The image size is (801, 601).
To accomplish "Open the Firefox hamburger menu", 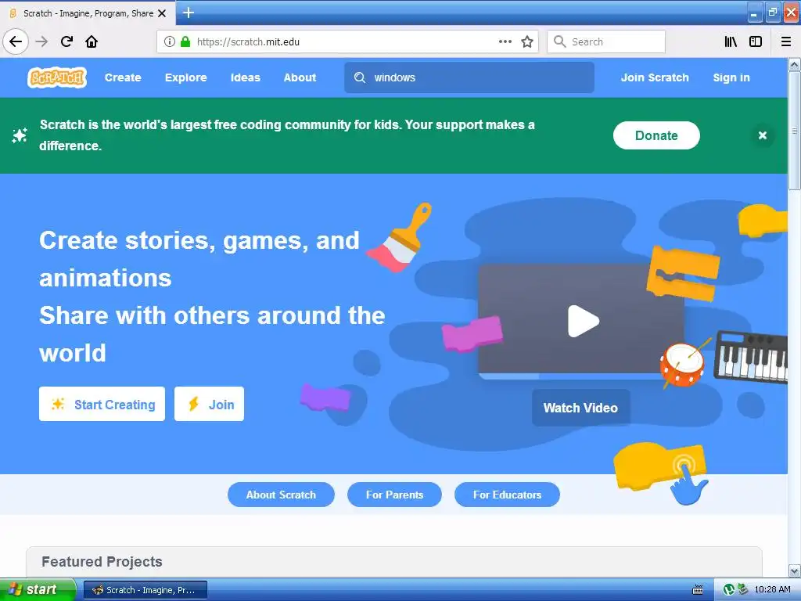I will [786, 41].
